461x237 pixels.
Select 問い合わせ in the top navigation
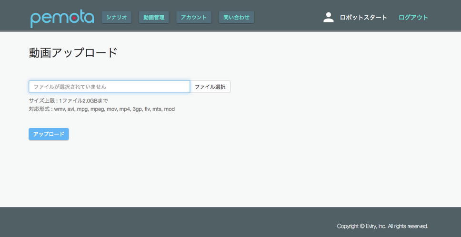[x=236, y=18]
